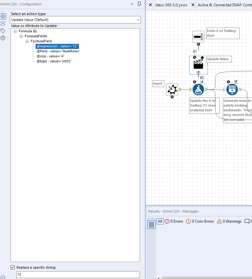Collapse the FormulaField tree node

pos(27,41)
